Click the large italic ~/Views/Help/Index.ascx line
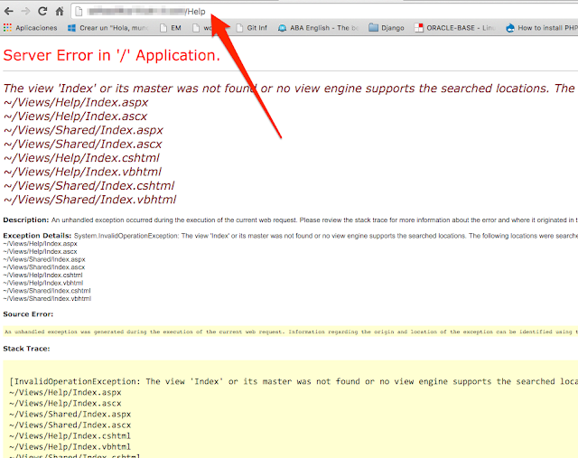578x458 pixels. (75, 117)
